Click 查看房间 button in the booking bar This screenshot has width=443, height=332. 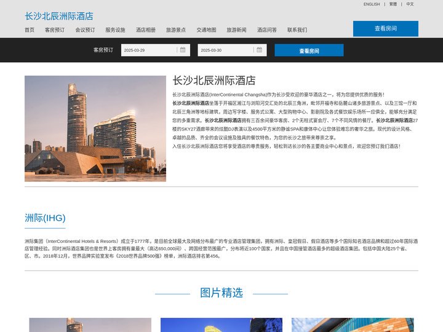(x=309, y=50)
